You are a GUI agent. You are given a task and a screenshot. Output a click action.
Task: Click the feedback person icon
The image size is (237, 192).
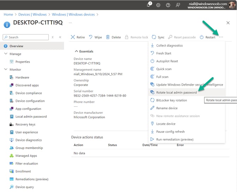178,5
